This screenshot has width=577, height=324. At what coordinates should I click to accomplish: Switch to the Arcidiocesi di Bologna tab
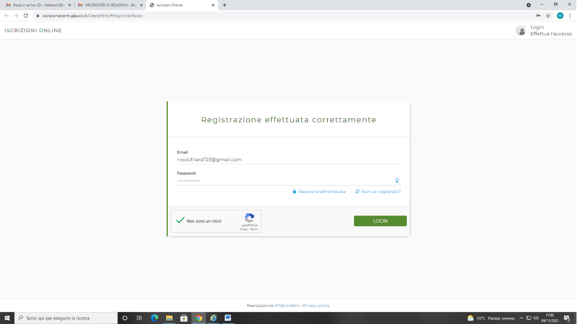109,5
